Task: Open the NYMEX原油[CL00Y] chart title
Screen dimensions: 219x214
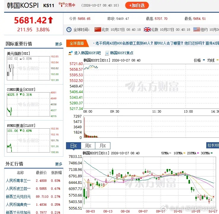Action: 21,126
